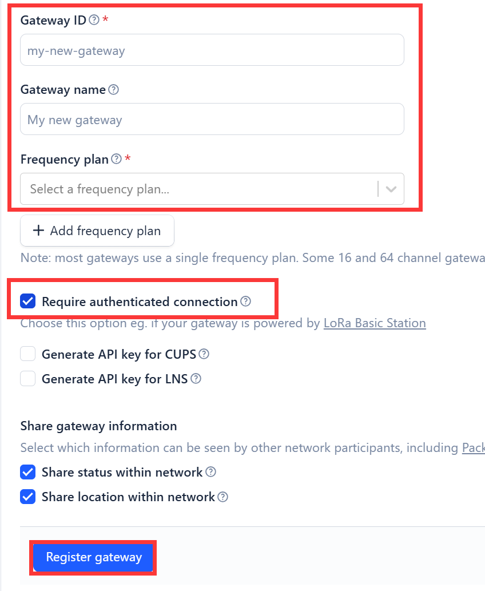The image size is (485, 591).
Task: Disable Share status within network checkbox
Action: (28, 472)
